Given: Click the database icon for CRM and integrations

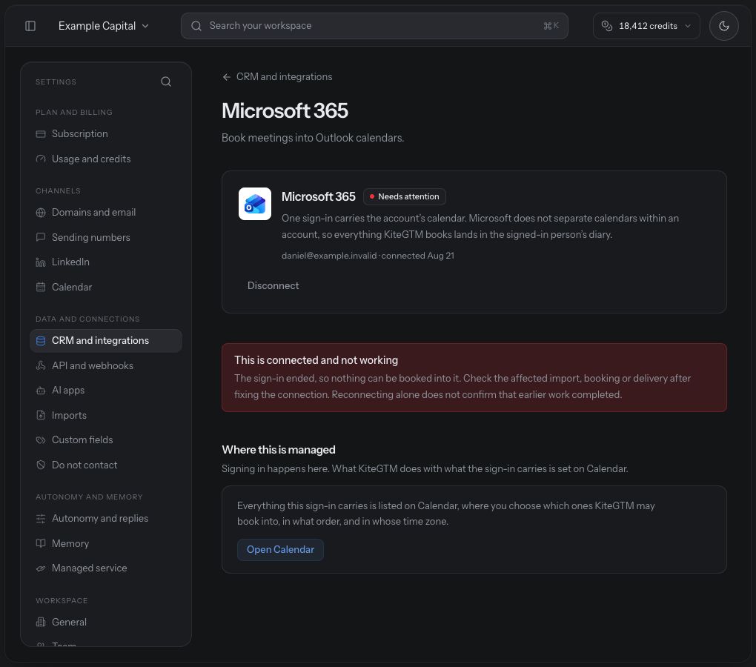Looking at the screenshot, I should tap(41, 341).
